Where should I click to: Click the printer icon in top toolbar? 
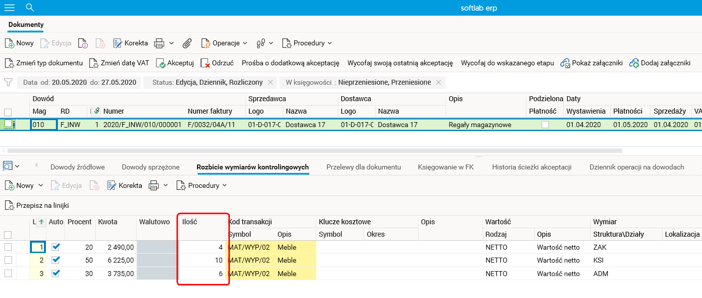pos(159,43)
